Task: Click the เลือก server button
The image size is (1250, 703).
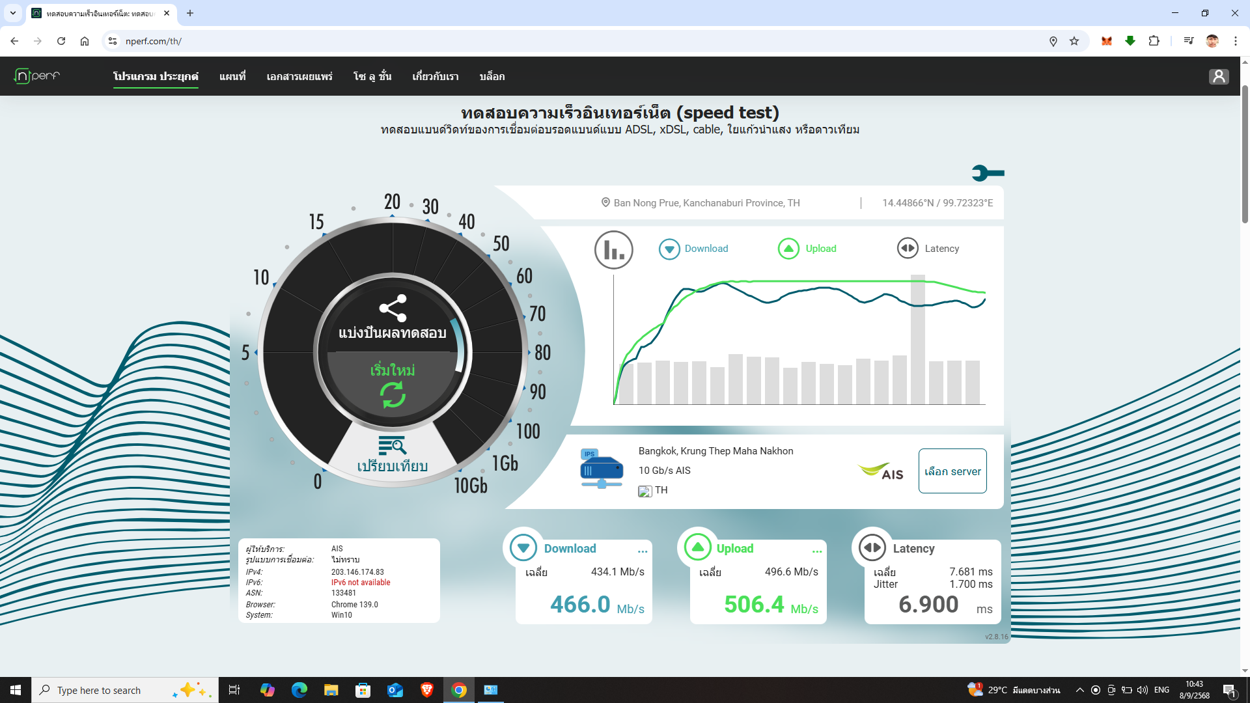Action: [x=952, y=471]
